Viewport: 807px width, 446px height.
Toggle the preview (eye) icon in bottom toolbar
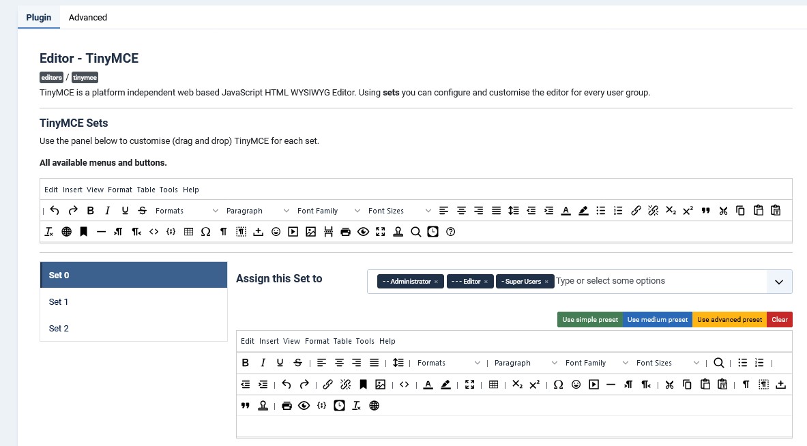click(304, 405)
